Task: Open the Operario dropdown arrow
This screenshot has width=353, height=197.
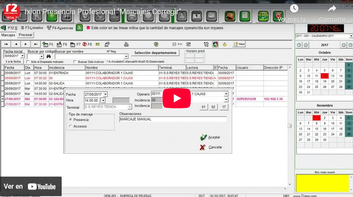Action: (x=226, y=94)
